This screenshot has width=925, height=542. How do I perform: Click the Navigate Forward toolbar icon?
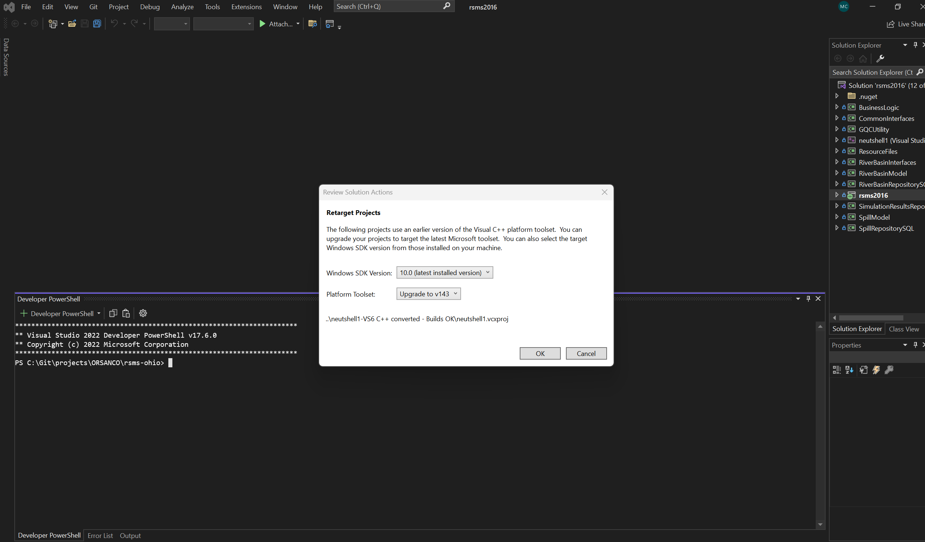point(34,24)
